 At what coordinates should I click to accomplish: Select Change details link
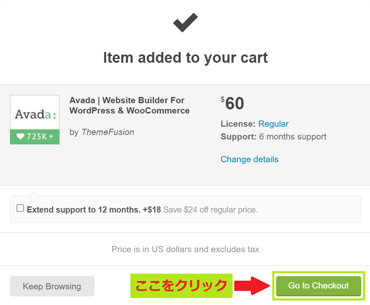click(x=249, y=159)
